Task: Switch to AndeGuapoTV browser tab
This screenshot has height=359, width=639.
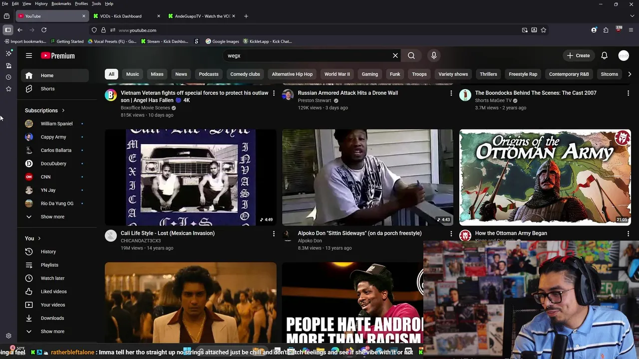Action: click(202, 16)
